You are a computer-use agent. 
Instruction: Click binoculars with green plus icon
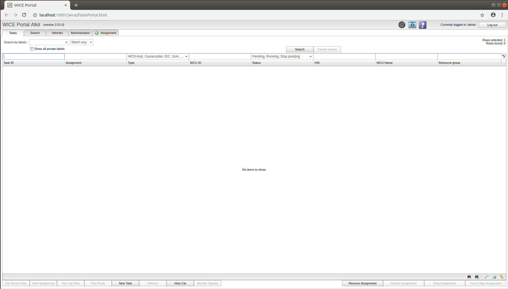[x=477, y=277]
